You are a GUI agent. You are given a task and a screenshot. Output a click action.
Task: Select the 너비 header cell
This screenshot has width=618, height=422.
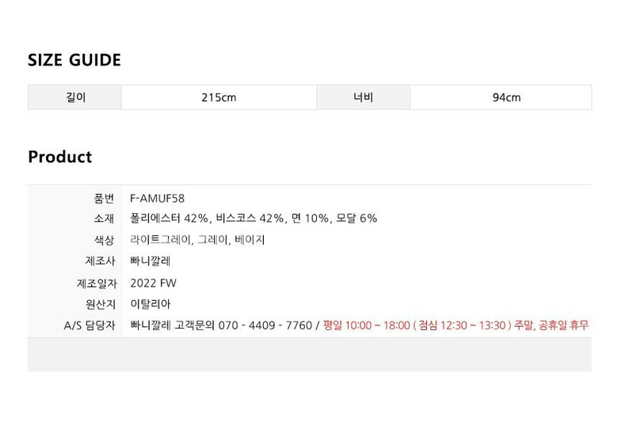tap(364, 97)
